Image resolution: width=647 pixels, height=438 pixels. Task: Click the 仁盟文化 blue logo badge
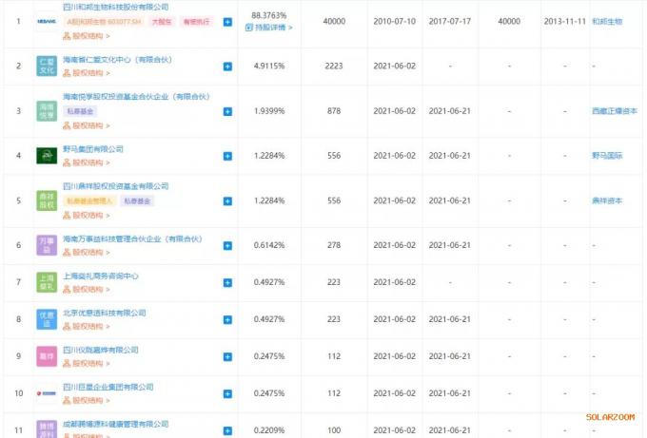tap(47, 67)
